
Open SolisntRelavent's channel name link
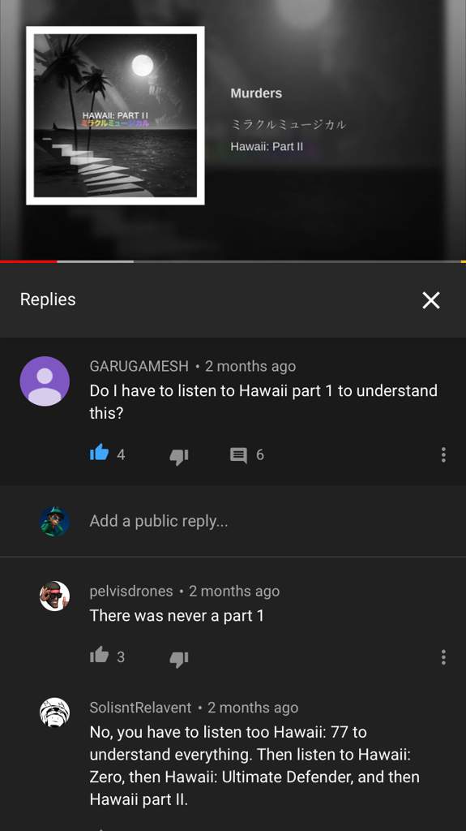tap(140, 708)
